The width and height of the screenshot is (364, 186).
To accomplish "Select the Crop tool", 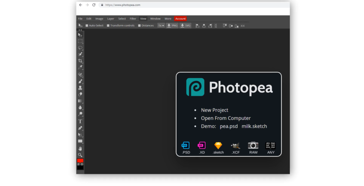I will [x=80, y=61].
